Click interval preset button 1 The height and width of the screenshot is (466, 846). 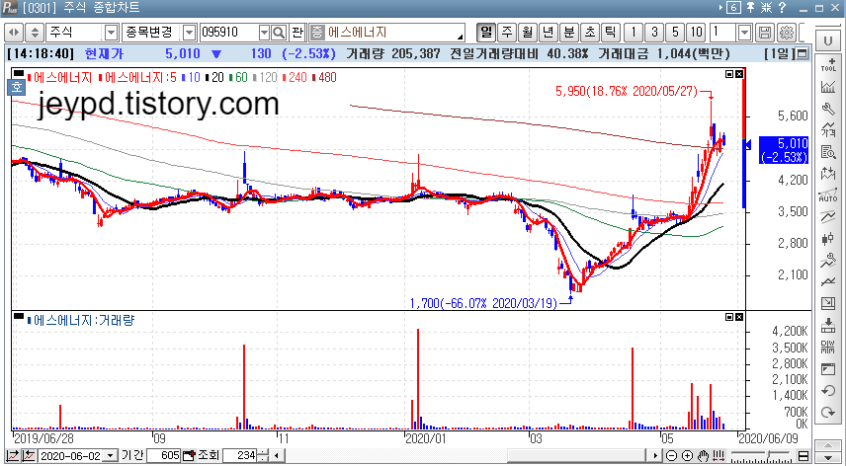[634, 33]
